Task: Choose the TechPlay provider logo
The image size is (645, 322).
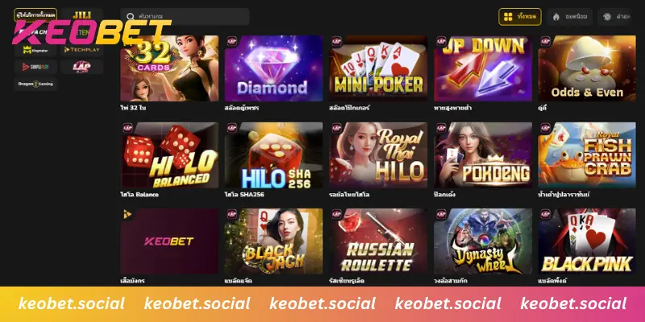Action: tap(82, 50)
